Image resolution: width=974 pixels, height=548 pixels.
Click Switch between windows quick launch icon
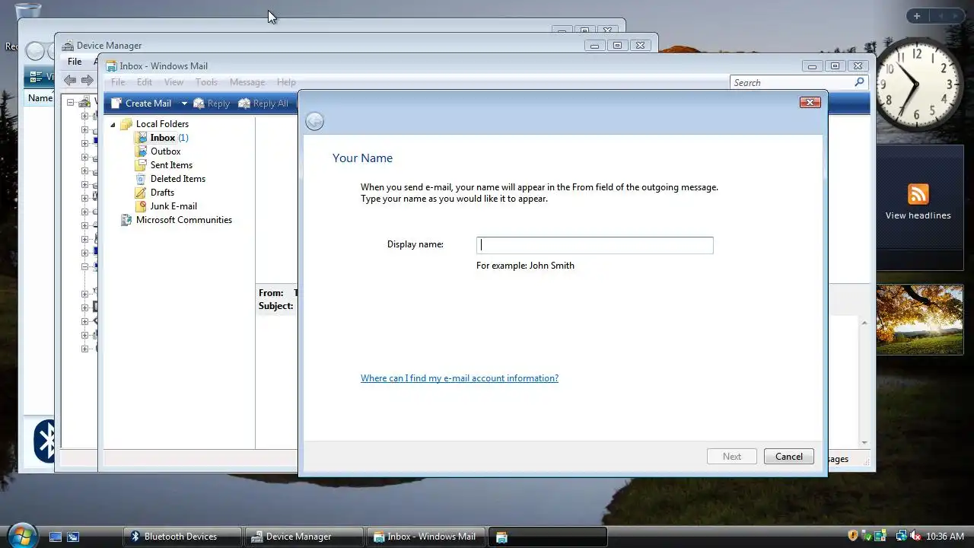(x=73, y=537)
